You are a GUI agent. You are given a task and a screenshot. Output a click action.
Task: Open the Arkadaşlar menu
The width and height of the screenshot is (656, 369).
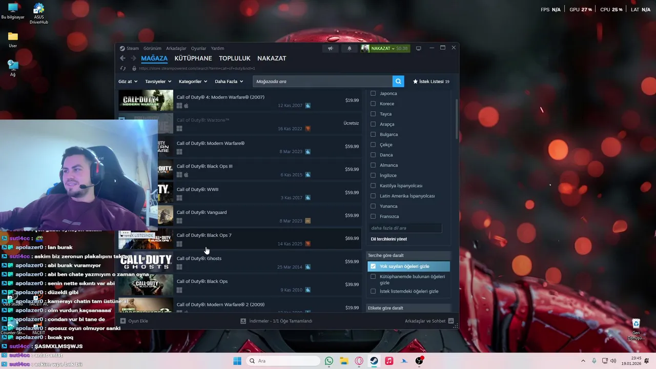(x=176, y=48)
